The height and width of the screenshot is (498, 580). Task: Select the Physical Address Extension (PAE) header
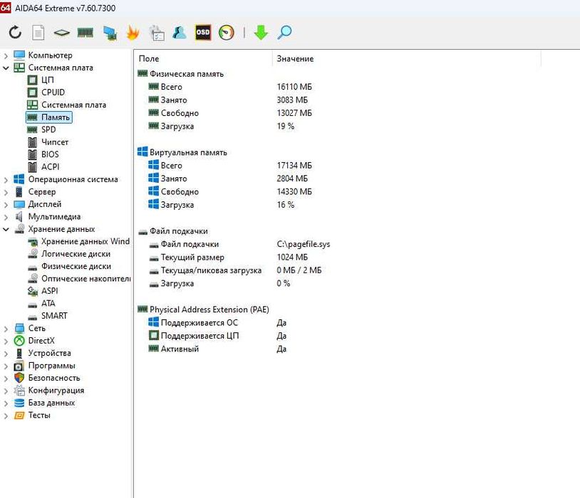209,309
